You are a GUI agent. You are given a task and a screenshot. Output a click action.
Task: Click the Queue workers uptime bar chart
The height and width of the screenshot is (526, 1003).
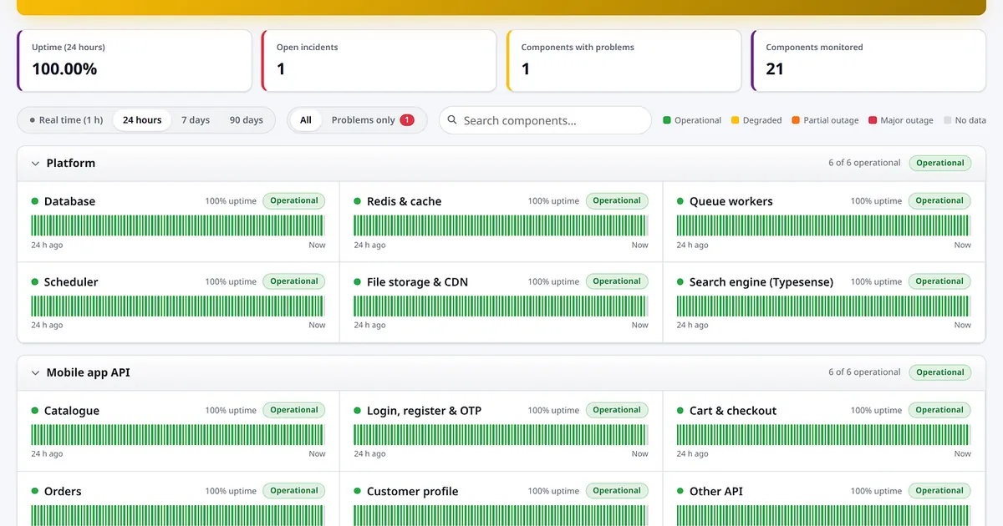(x=823, y=225)
